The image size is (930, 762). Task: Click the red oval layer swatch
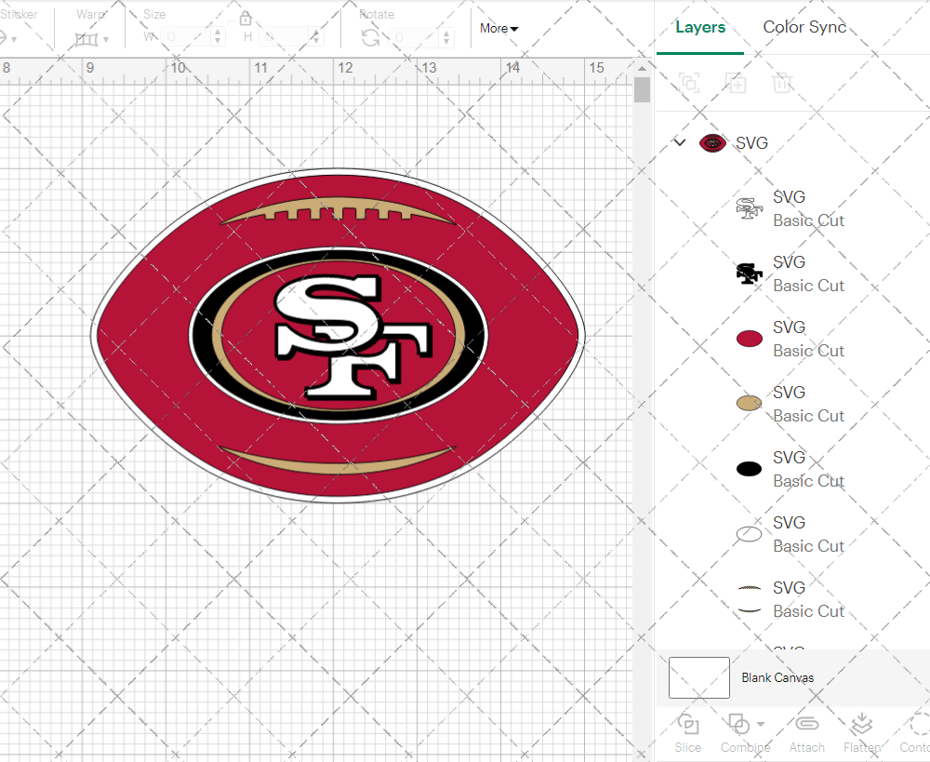(749, 339)
